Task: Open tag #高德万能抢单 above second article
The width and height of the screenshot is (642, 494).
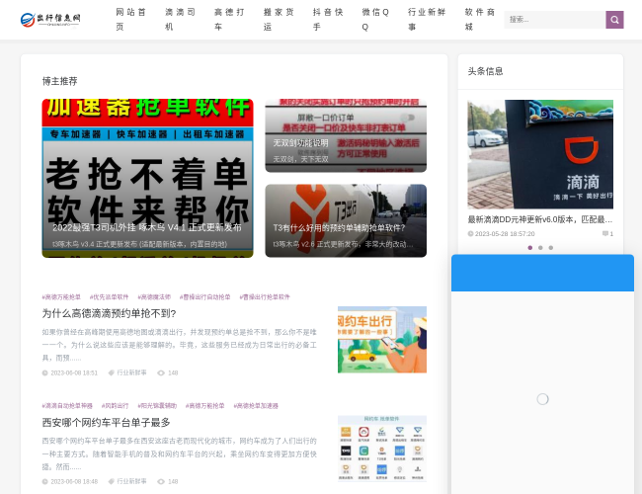Action: pyautogui.click(x=205, y=406)
